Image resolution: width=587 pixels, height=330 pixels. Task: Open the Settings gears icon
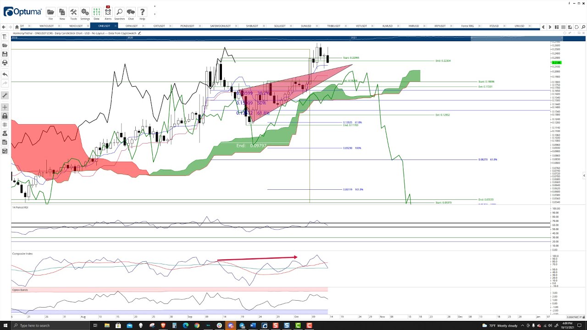[85, 12]
